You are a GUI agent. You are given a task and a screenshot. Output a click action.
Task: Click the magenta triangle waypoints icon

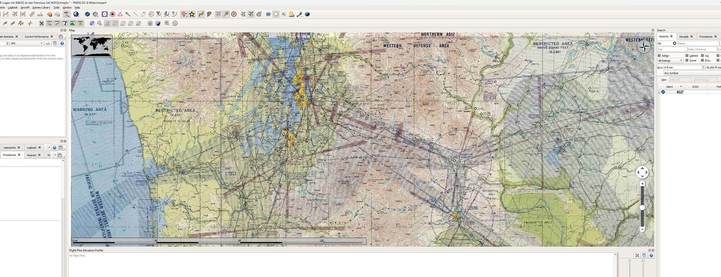tap(120, 14)
